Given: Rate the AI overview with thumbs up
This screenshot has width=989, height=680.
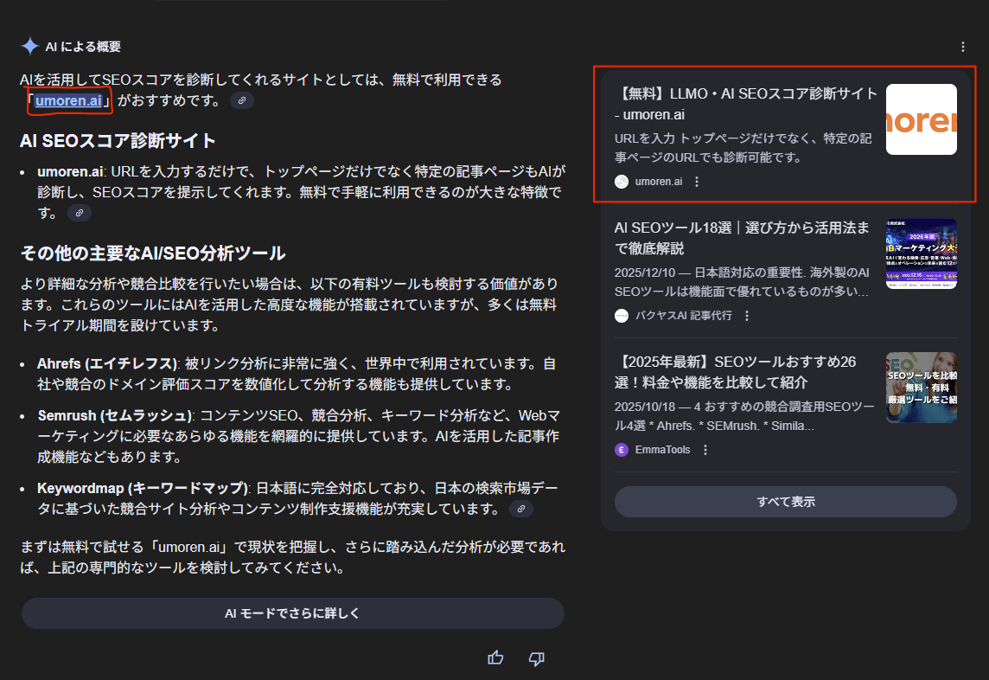Looking at the screenshot, I should tap(494, 658).
